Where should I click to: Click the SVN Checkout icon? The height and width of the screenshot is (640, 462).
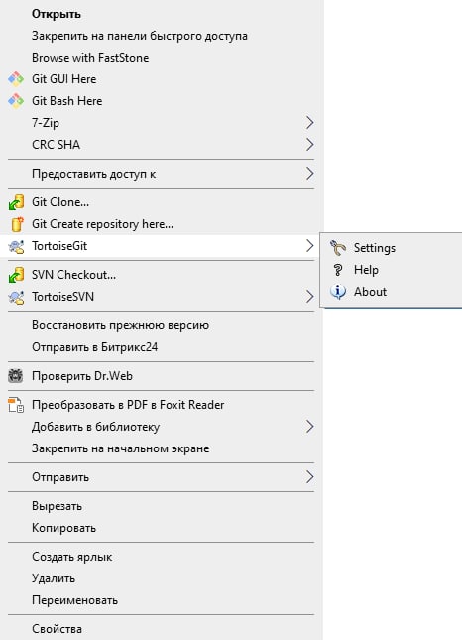[16, 275]
